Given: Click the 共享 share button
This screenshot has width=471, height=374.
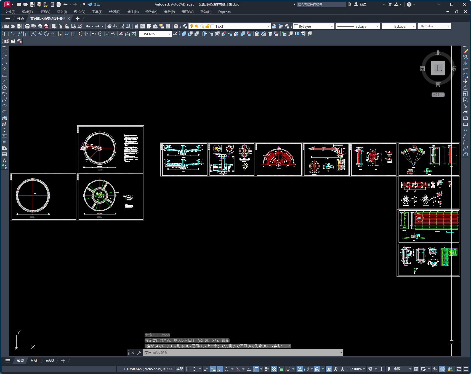Looking at the screenshot, I should click(94, 4).
